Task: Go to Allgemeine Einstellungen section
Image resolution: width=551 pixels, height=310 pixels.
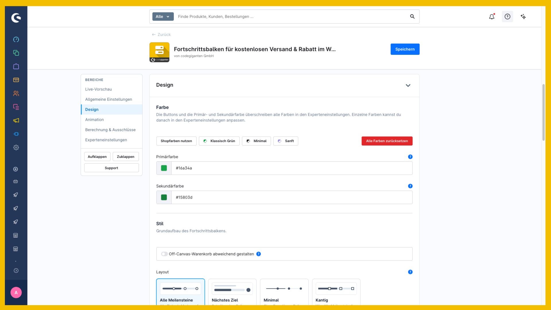Action: click(x=108, y=99)
